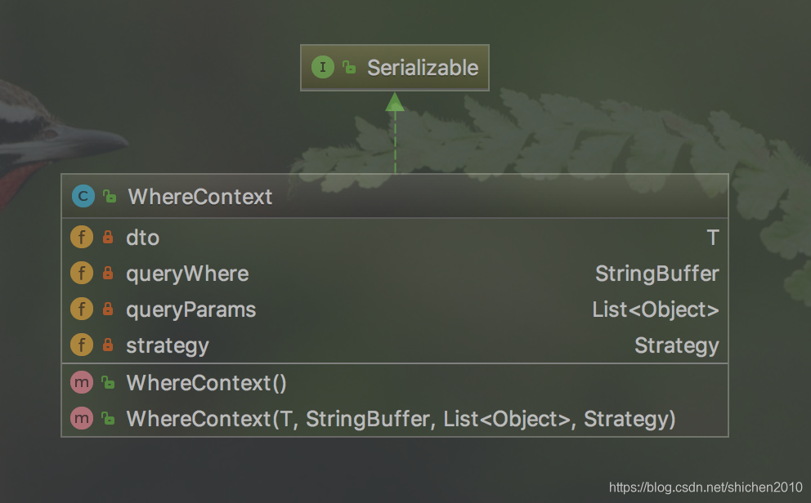Image resolution: width=811 pixels, height=503 pixels.
Task: Click the interface icon beside Serializable
Action: 323,68
